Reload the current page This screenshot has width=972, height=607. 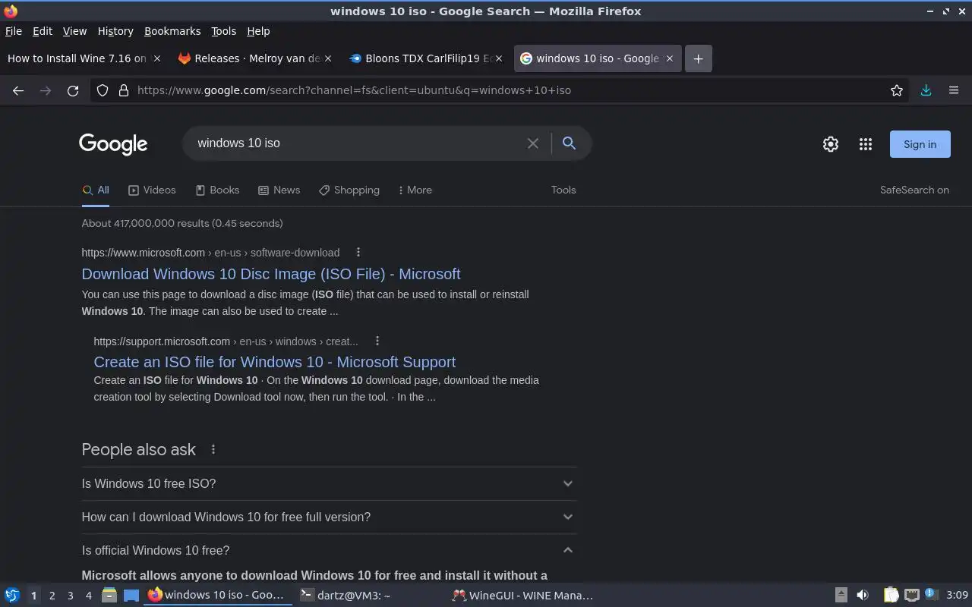pyautogui.click(x=73, y=90)
